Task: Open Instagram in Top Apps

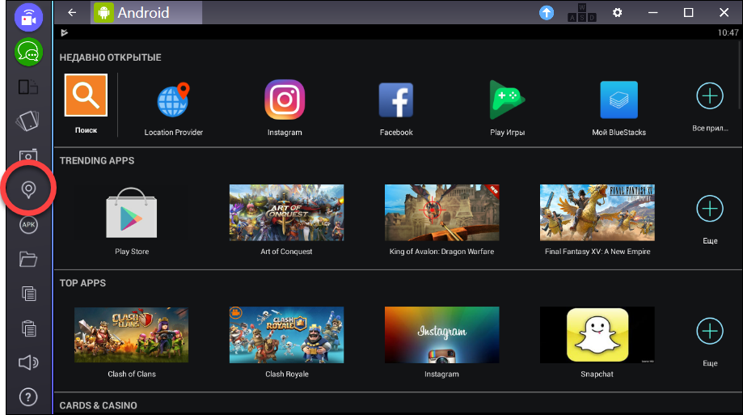Action: point(441,335)
